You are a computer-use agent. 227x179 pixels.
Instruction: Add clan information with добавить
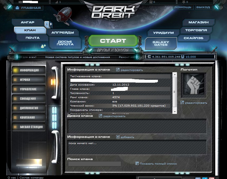point(127,137)
